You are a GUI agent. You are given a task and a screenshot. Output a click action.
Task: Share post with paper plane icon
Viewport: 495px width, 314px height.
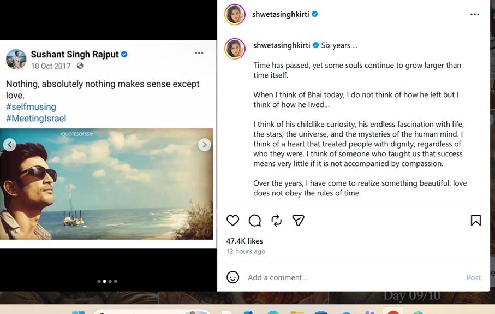[x=298, y=220]
